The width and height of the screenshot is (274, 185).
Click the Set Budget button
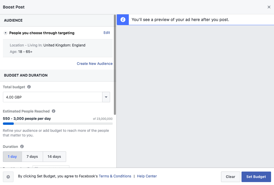click(x=256, y=177)
